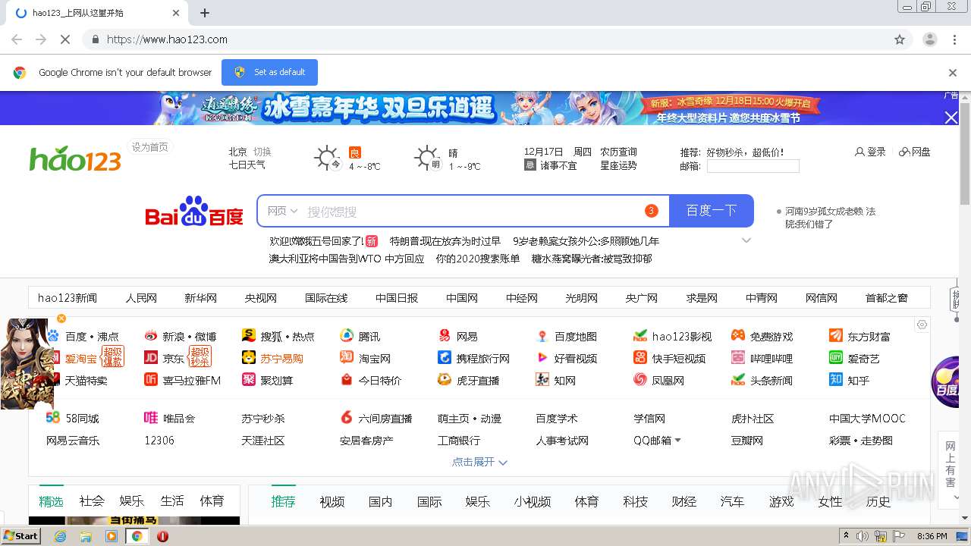
Task: Open the Chrome three-dot menu
Action: tap(955, 39)
